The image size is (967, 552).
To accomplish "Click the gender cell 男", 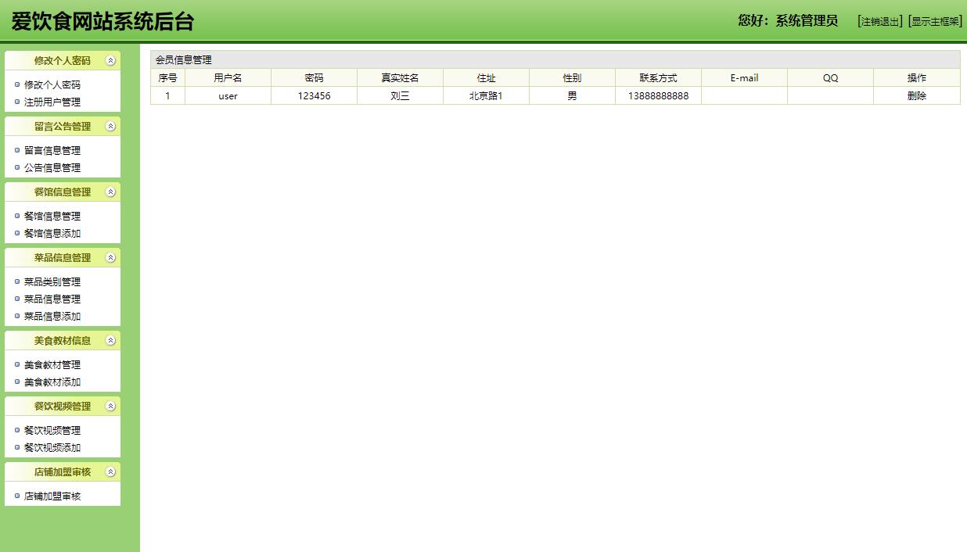I will (x=572, y=95).
